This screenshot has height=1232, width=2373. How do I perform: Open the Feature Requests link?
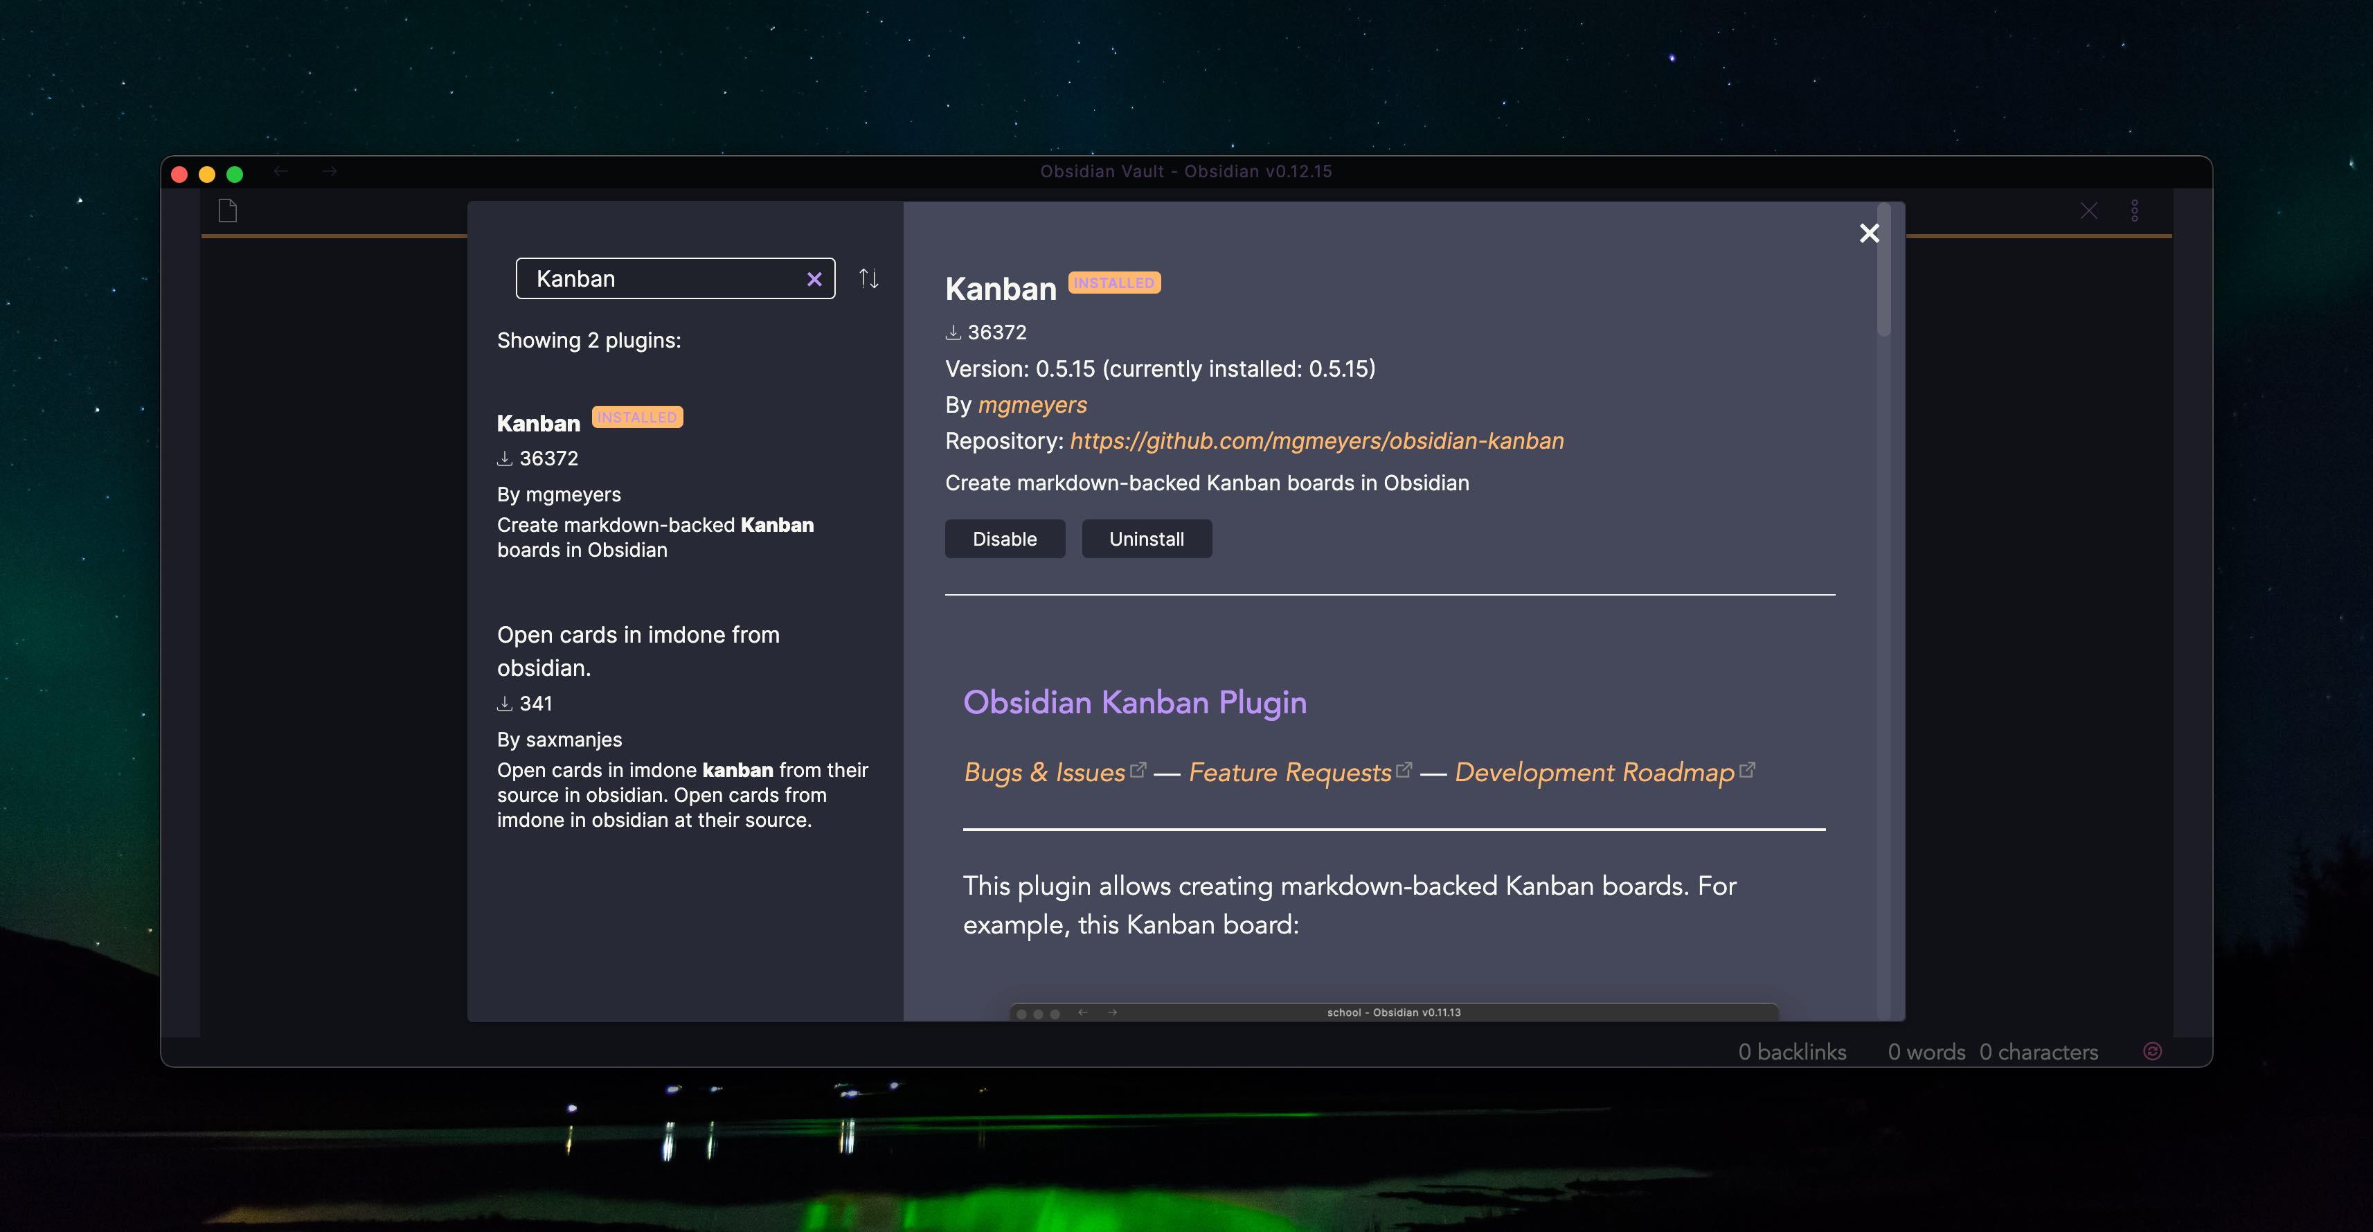coord(1289,772)
